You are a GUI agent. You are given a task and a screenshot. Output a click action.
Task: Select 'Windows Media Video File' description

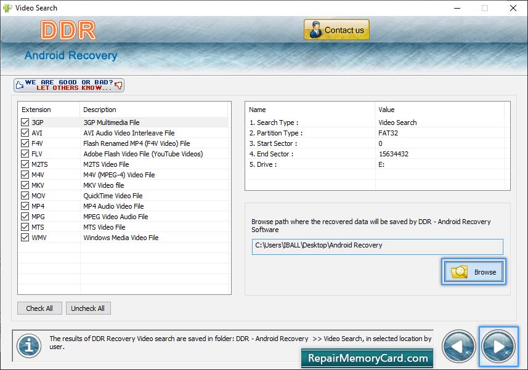pos(121,237)
